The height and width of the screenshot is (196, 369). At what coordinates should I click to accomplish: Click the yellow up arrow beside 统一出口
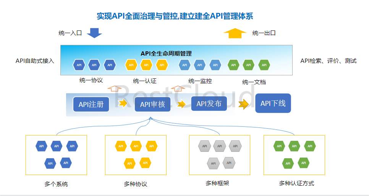coord(235,33)
